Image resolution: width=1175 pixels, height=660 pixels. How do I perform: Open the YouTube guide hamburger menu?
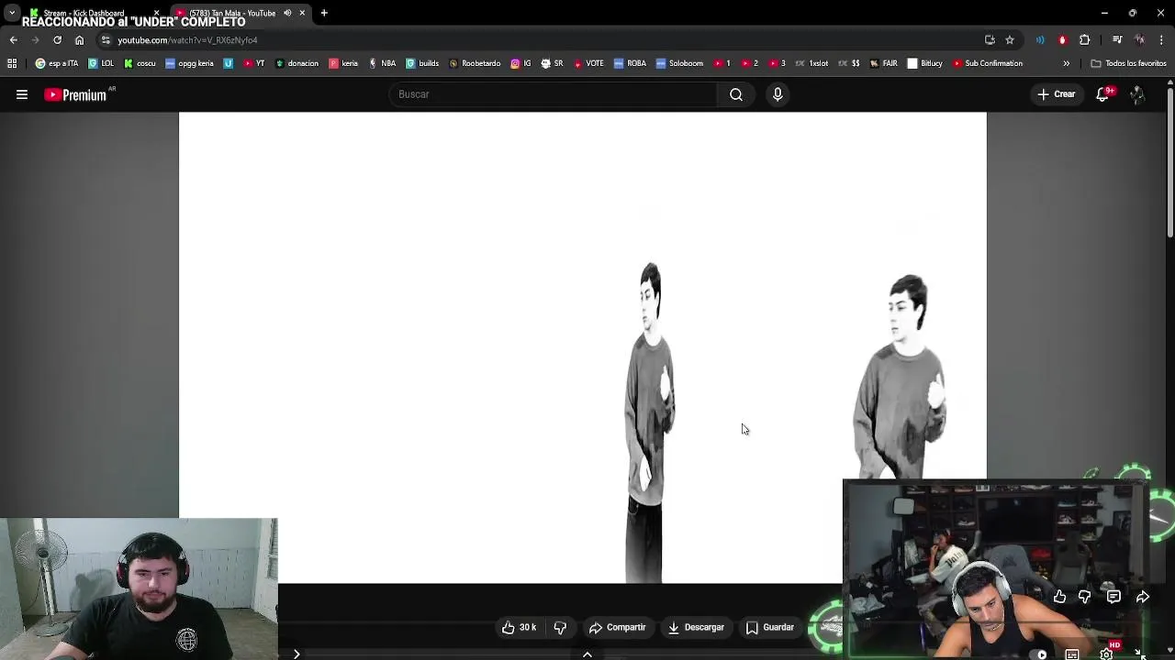22,94
